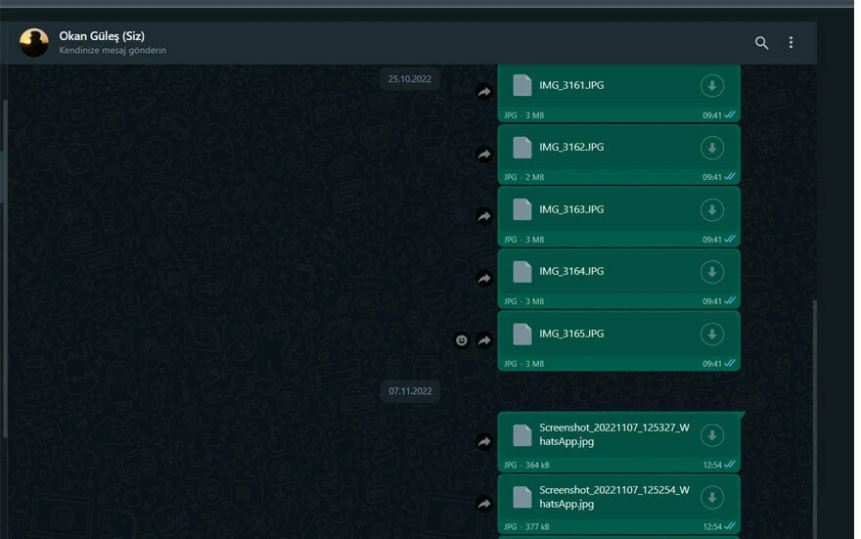Forward the Screenshot_20221107_125327 message
The height and width of the screenshot is (539, 861).
(x=483, y=442)
